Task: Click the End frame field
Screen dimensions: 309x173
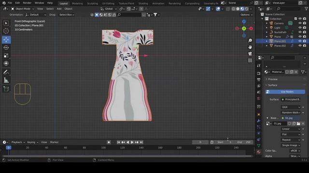Action: pyautogui.click(x=244, y=142)
